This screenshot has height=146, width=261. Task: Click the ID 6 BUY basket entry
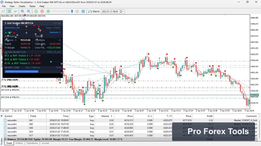pyautogui.click(x=22, y=59)
